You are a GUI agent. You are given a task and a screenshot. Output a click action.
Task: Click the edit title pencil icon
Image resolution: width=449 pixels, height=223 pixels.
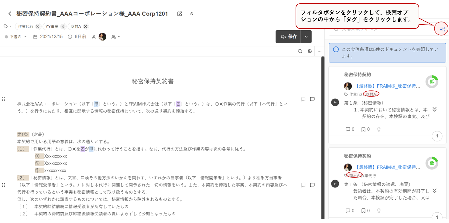[x=180, y=14]
